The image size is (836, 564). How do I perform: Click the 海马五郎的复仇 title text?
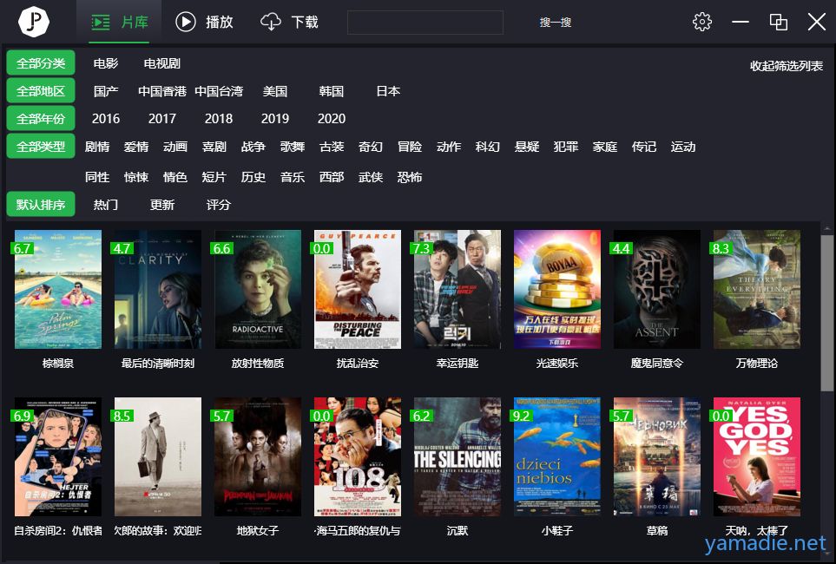click(x=357, y=530)
